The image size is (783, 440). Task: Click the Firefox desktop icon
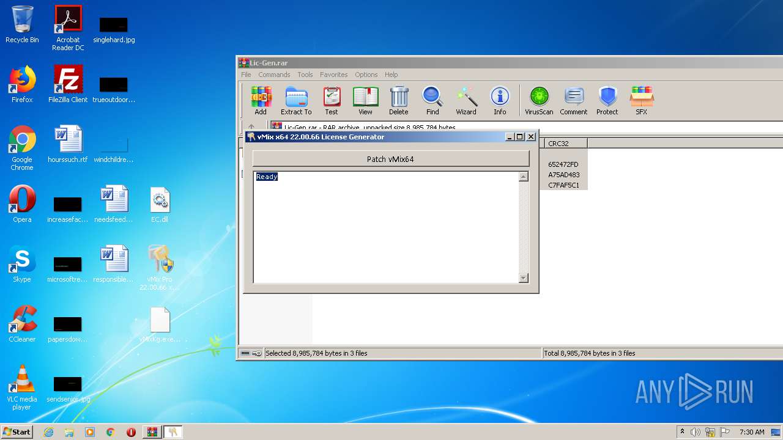(22, 84)
